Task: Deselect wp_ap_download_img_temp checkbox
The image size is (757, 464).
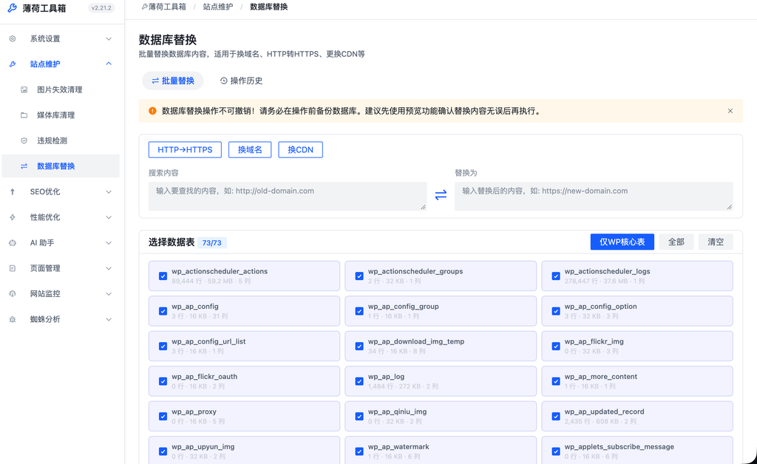Action: [359, 347]
